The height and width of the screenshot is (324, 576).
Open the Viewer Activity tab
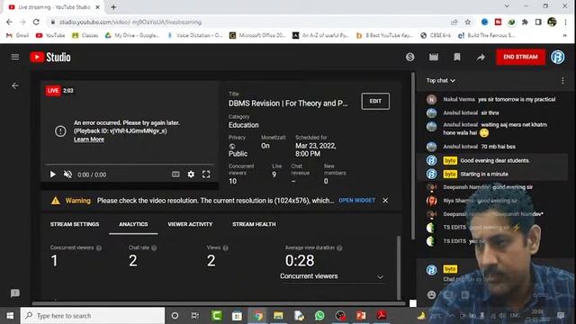pyautogui.click(x=190, y=224)
